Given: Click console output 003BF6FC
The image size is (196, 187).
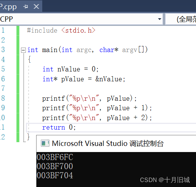Looking at the screenshot, I should (x=55, y=157).
